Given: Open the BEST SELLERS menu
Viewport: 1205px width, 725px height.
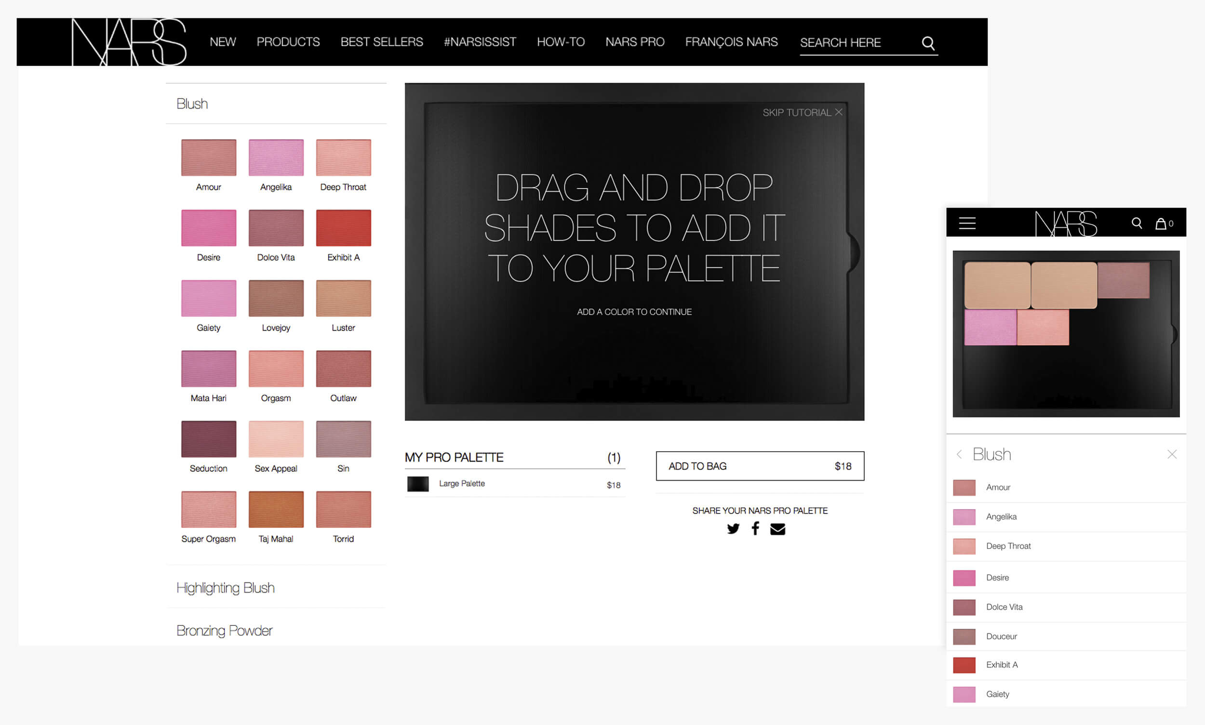Looking at the screenshot, I should tap(381, 41).
